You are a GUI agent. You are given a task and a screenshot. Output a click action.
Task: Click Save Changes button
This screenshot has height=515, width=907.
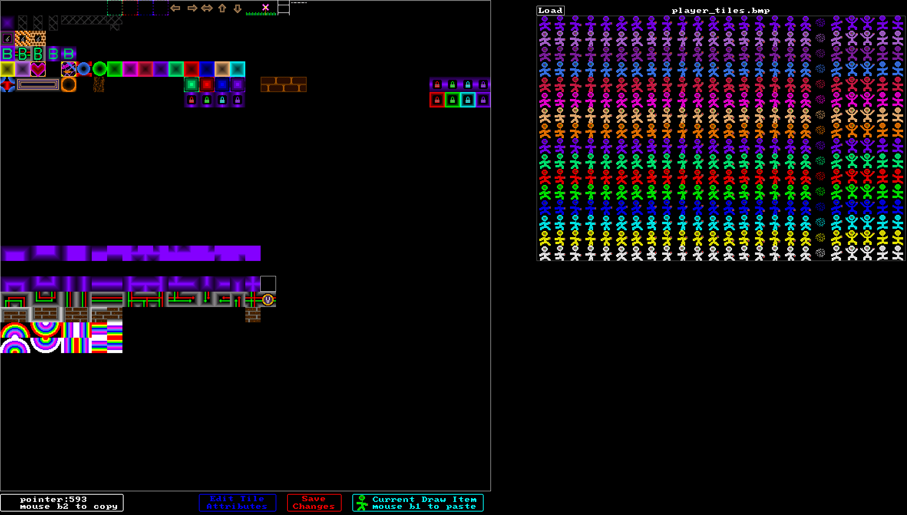coord(313,503)
